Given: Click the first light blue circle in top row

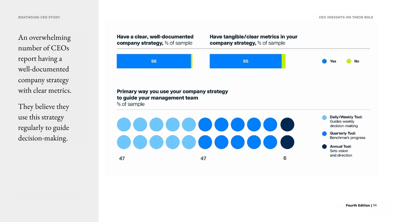Looking at the screenshot, I should [x=124, y=125].
